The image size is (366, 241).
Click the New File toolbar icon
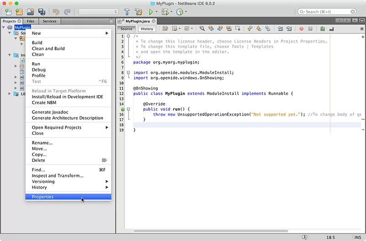[x=8, y=12]
